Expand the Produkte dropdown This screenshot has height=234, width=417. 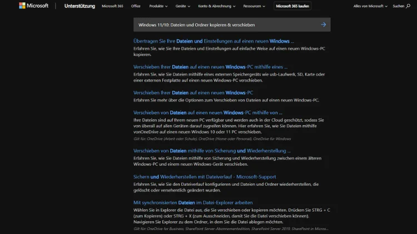click(158, 6)
